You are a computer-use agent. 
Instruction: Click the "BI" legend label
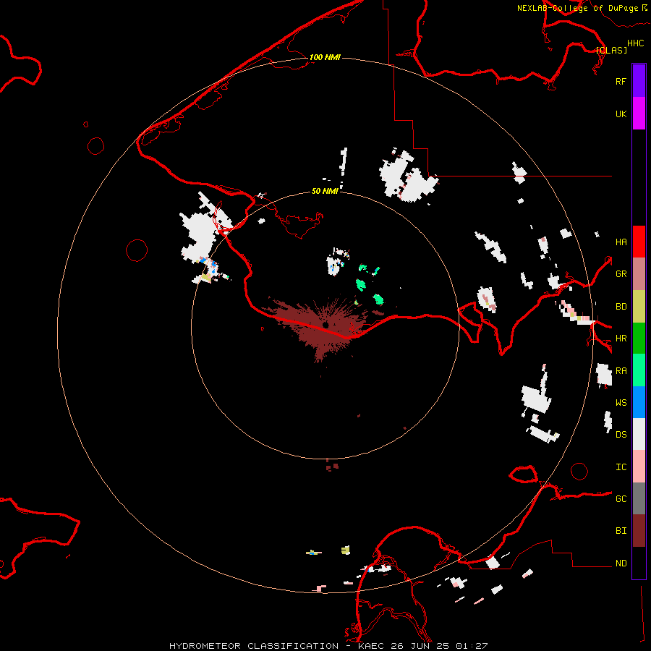(x=621, y=531)
